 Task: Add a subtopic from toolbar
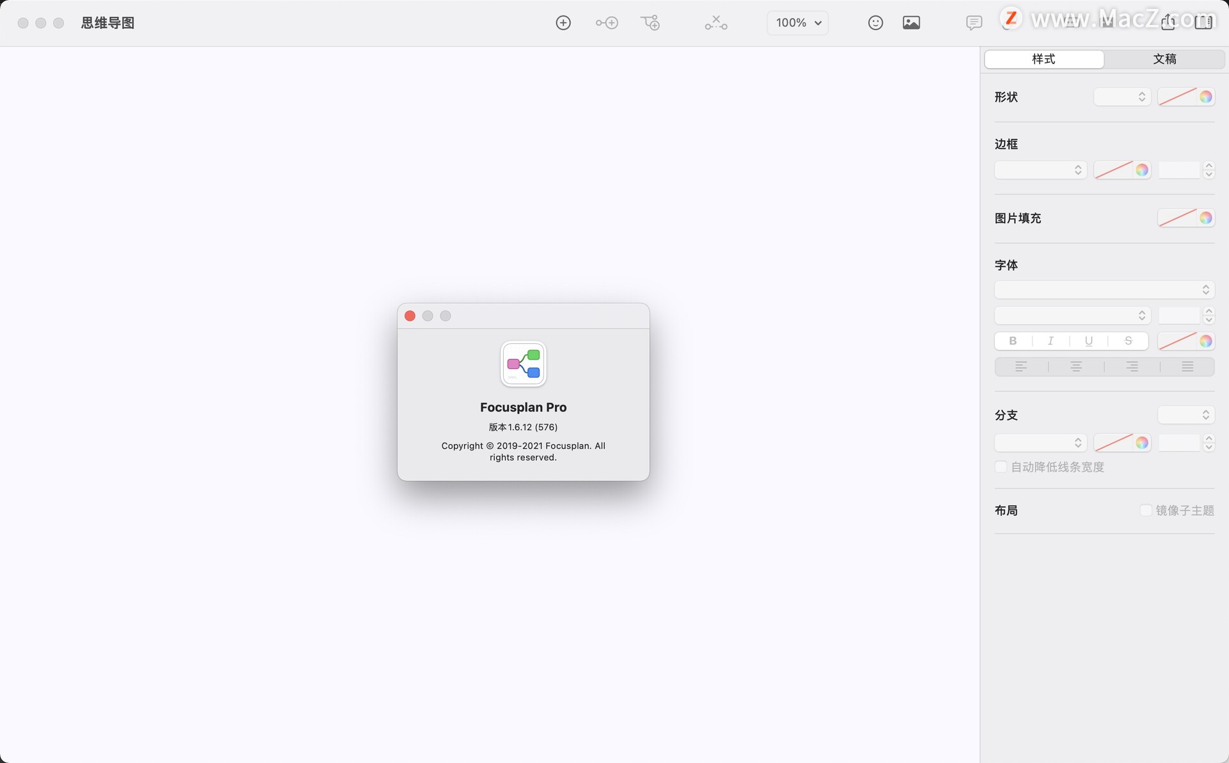coord(650,23)
